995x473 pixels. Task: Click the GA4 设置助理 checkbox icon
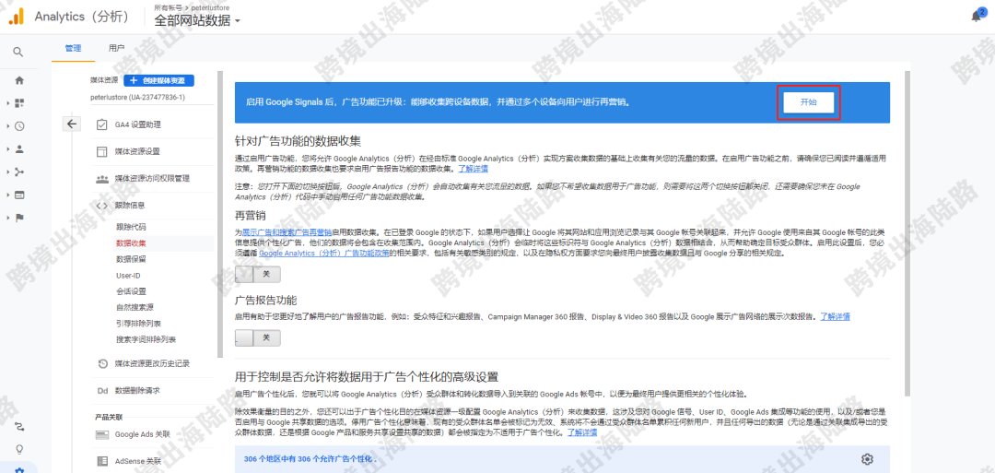(101, 124)
